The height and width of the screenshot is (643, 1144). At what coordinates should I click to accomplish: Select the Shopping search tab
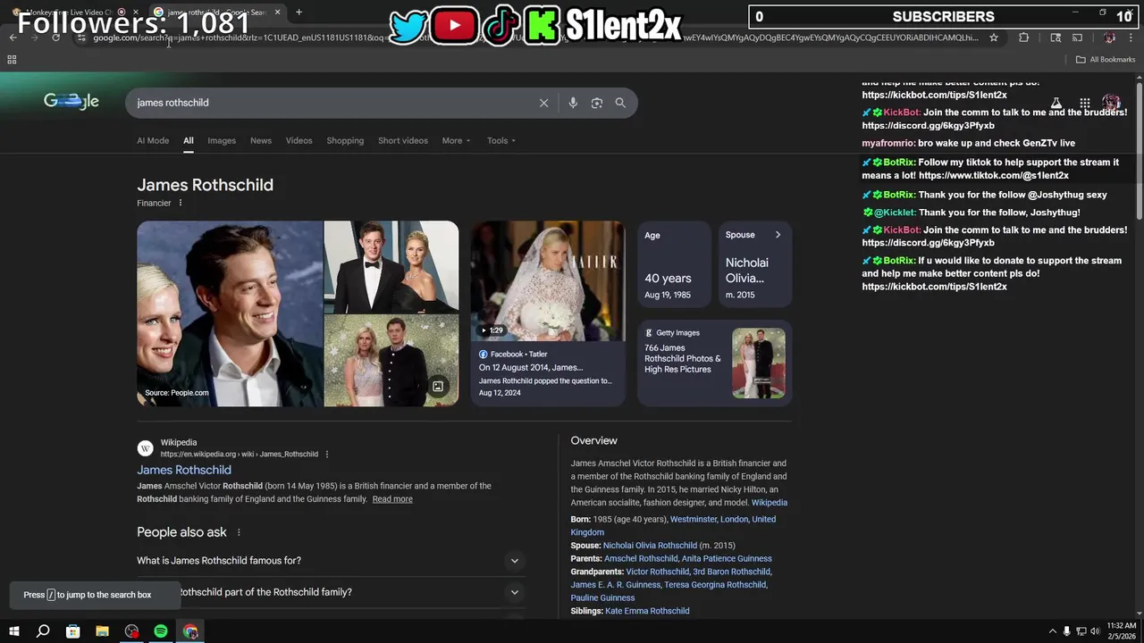click(x=345, y=140)
